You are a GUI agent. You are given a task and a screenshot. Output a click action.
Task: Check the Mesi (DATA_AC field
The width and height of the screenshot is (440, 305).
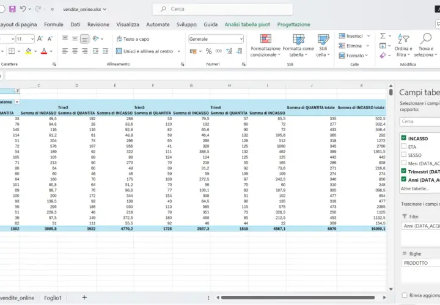[x=404, y=163]
